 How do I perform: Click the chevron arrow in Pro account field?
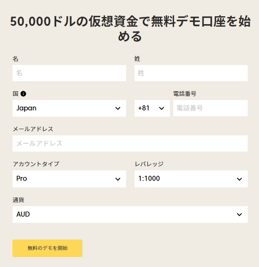pyautogui.click(x=117, y=179)
